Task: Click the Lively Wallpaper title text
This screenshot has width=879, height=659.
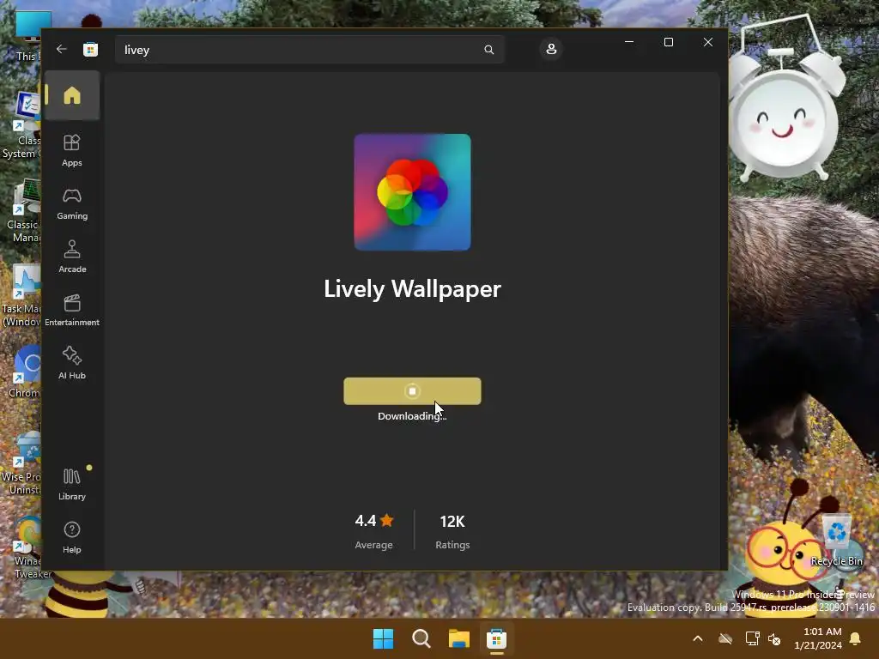Action: (x=412, y=289)
